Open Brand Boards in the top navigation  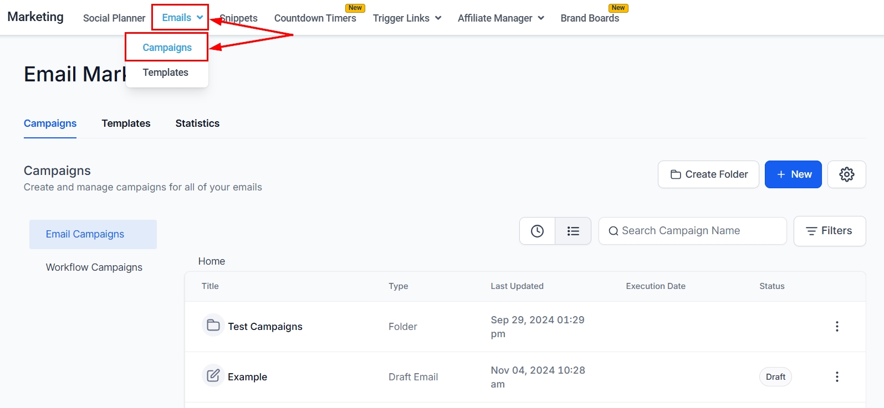coord(589,18)
